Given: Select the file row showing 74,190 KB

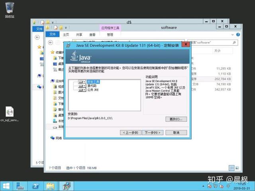Looking at the screenshot, I should click(x=212, y=84).
